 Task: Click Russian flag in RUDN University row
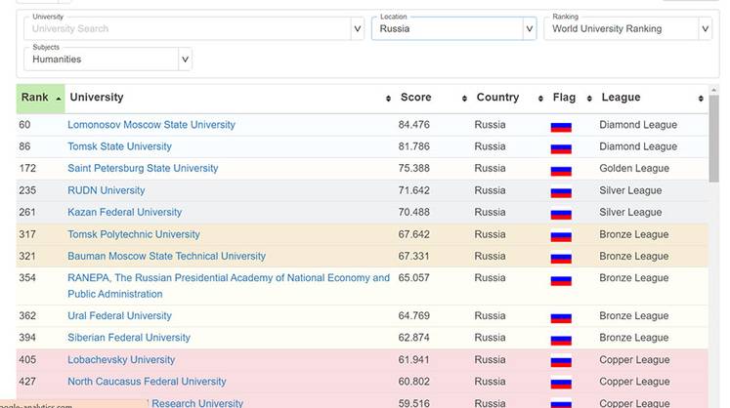point(561,191)
